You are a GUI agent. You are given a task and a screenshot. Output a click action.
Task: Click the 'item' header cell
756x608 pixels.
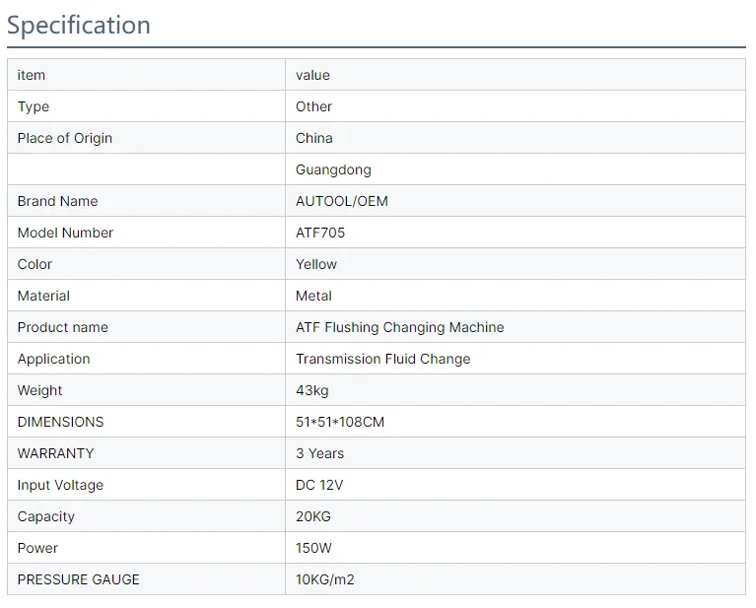pyautogui.click(x=32, y=75)
